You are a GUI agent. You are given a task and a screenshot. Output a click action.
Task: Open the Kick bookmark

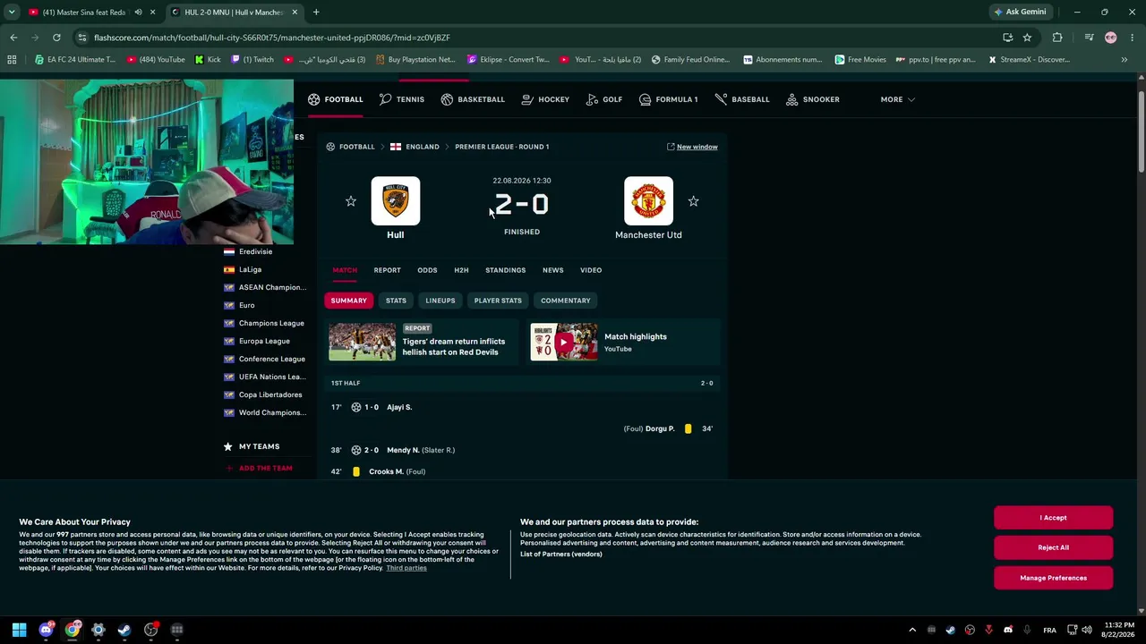pyautogui.click(x=208, y=60)
